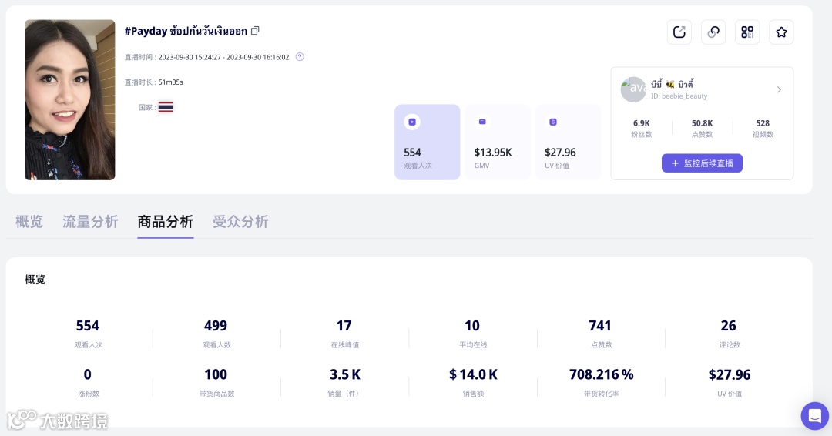Select the 商品分析 tab

(x=165, y=222)
